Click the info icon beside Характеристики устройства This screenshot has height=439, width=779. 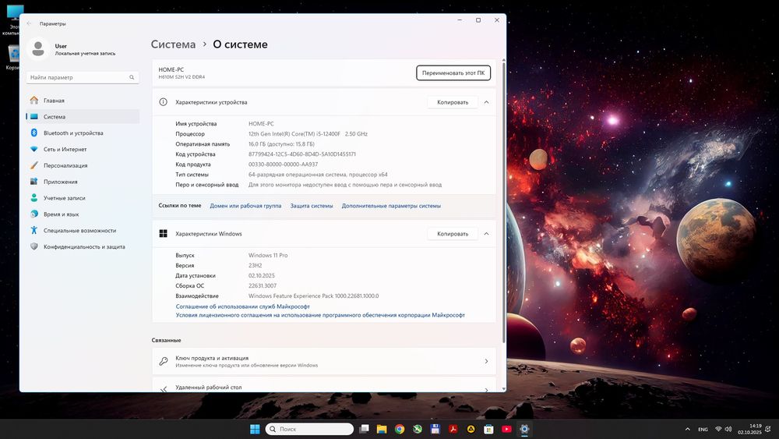coord(163,102)
